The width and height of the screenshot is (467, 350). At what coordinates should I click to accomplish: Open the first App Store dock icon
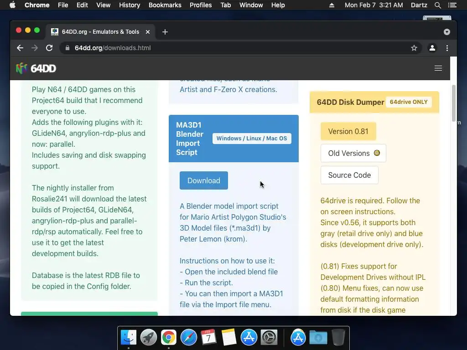click(x=249, y=338)
